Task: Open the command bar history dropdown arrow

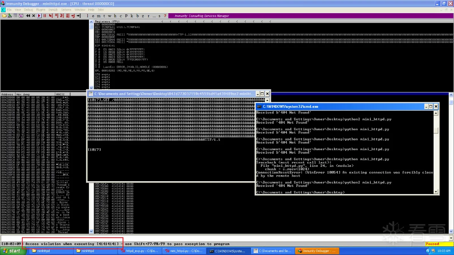Action: coord(451,238)
